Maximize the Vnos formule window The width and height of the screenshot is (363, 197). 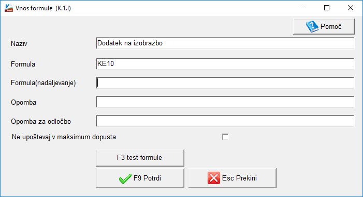coord(327,8)
